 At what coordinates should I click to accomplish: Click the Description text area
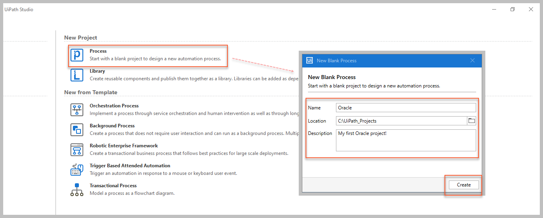click(406, 140)
